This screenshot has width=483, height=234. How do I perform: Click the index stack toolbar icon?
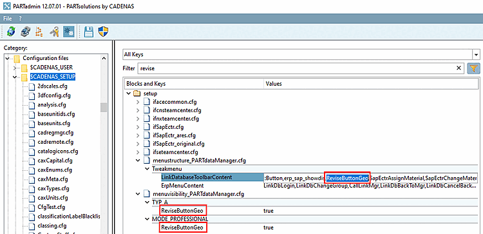click(x=26, y=32)
